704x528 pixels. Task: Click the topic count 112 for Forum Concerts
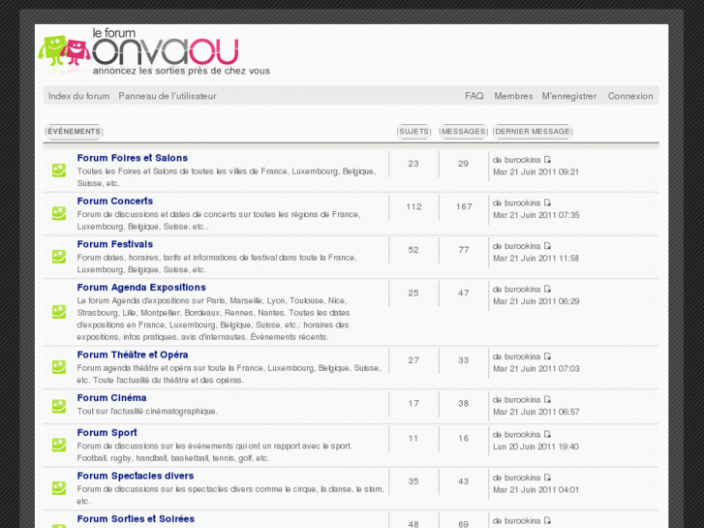click(413, 207)
